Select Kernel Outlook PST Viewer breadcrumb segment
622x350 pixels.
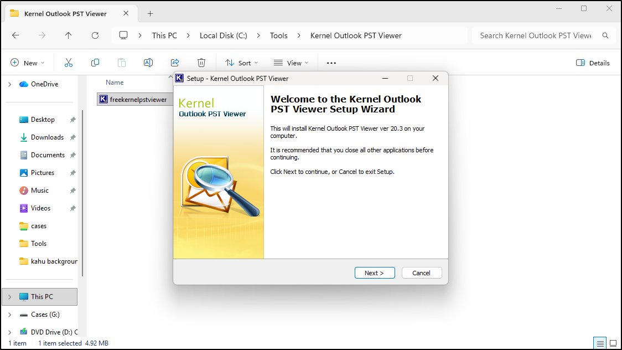(x=356, y=35)
